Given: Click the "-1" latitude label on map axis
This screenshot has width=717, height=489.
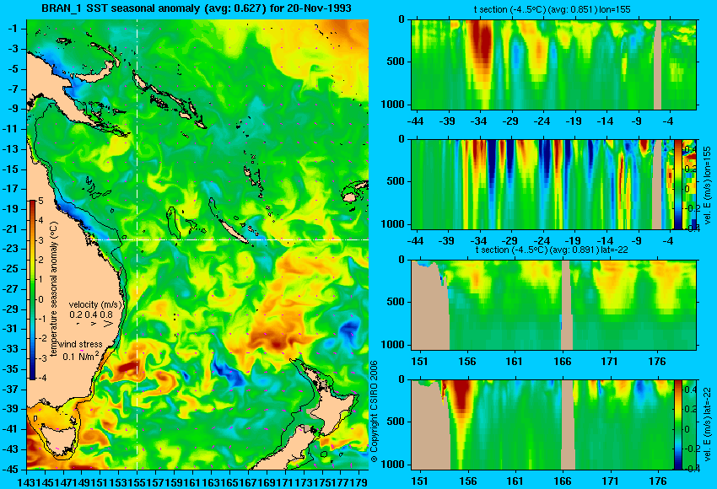Looking at the screenshot, I should click(13, 29).
